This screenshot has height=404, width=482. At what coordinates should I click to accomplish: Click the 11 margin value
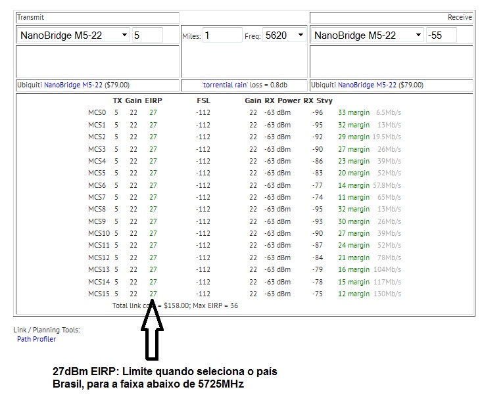(354, 197)
